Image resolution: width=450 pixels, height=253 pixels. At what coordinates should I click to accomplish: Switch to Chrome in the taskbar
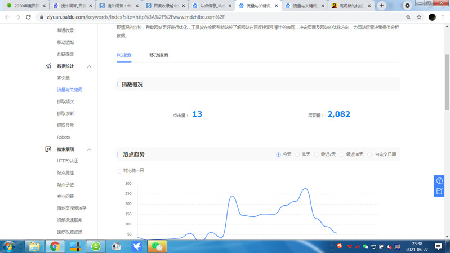55,247
